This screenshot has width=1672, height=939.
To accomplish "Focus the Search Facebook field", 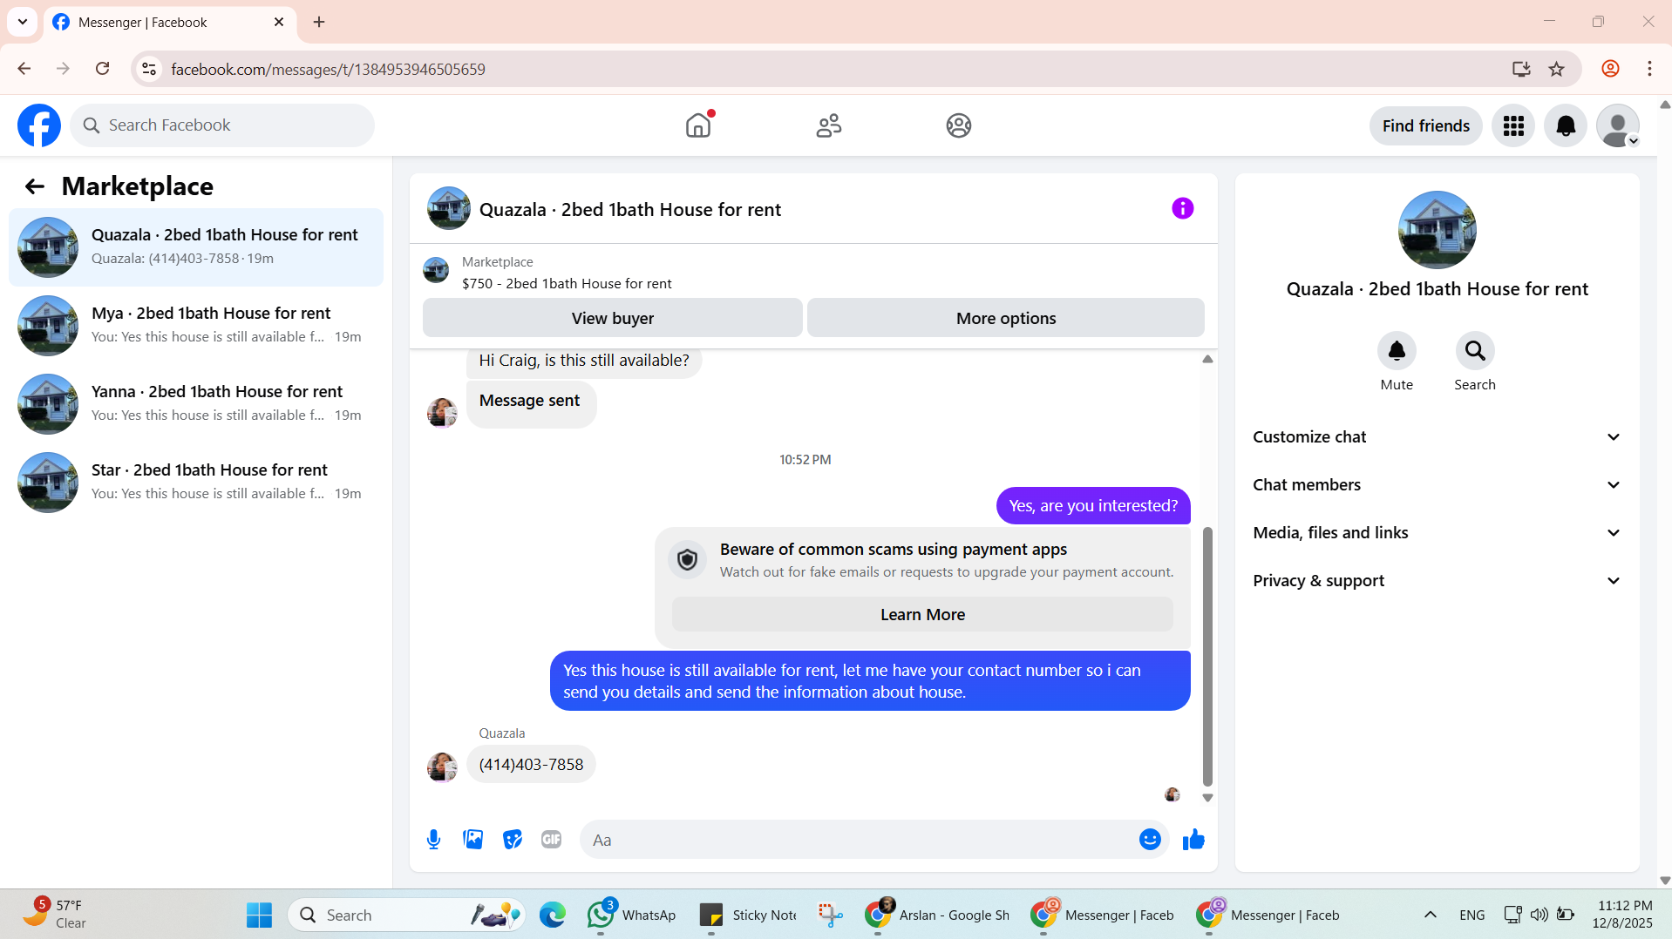I will 222,125.
